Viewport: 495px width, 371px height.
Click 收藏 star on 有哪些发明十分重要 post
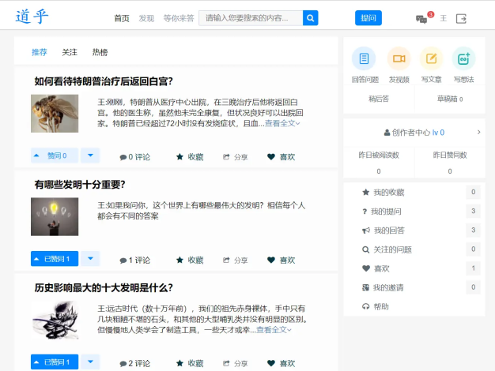point(190,260)
